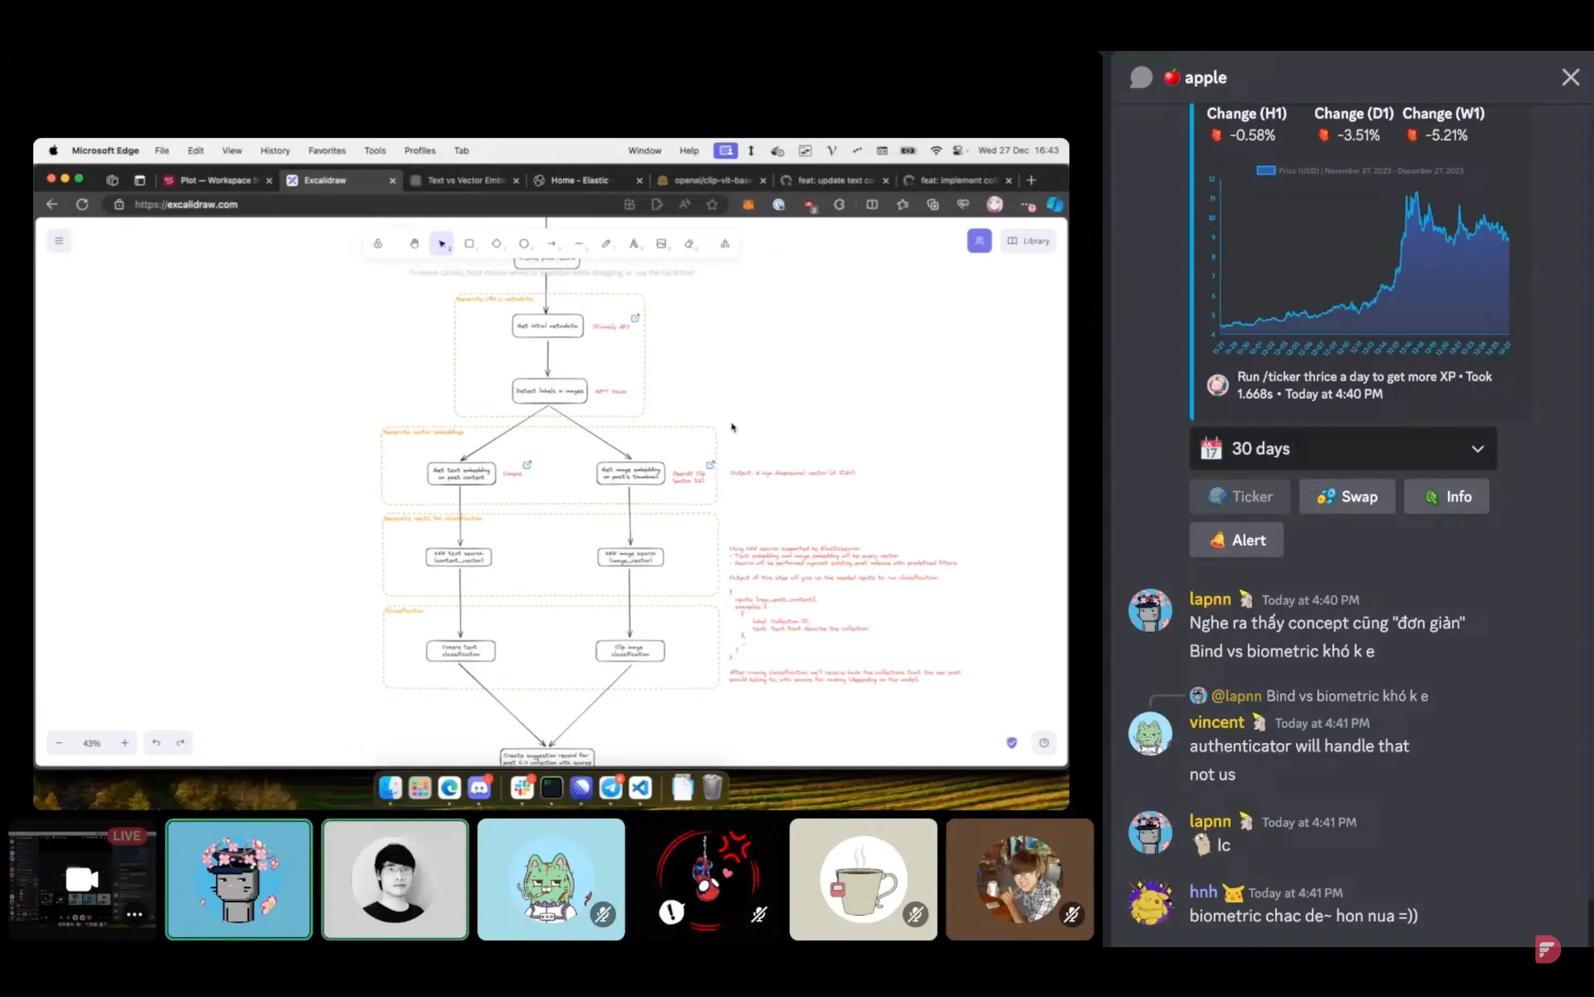
Task: Select the Excalidraw pencil draw tool
Action: click(x=606, y=243)
